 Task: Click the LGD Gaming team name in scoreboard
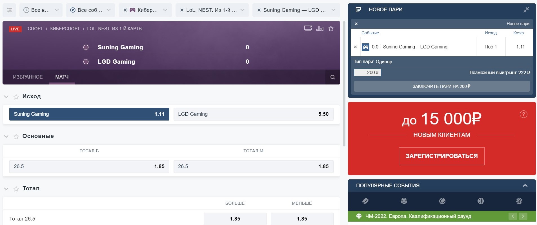[x=116, y=62]
